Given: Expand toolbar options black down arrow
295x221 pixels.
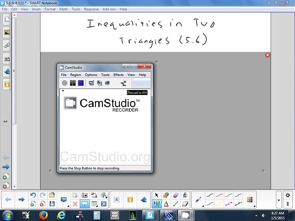Looking at the screenshot, I should click(279, 200).
